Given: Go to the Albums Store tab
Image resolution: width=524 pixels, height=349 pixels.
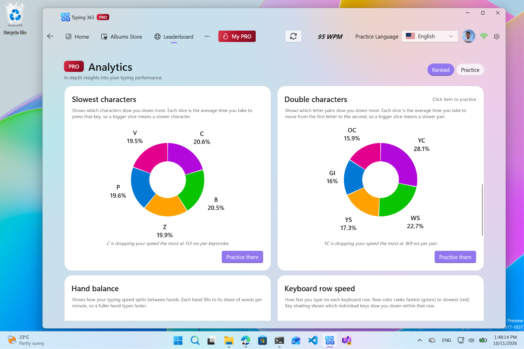Looking at the screenshot, I should tap(122, 37).
